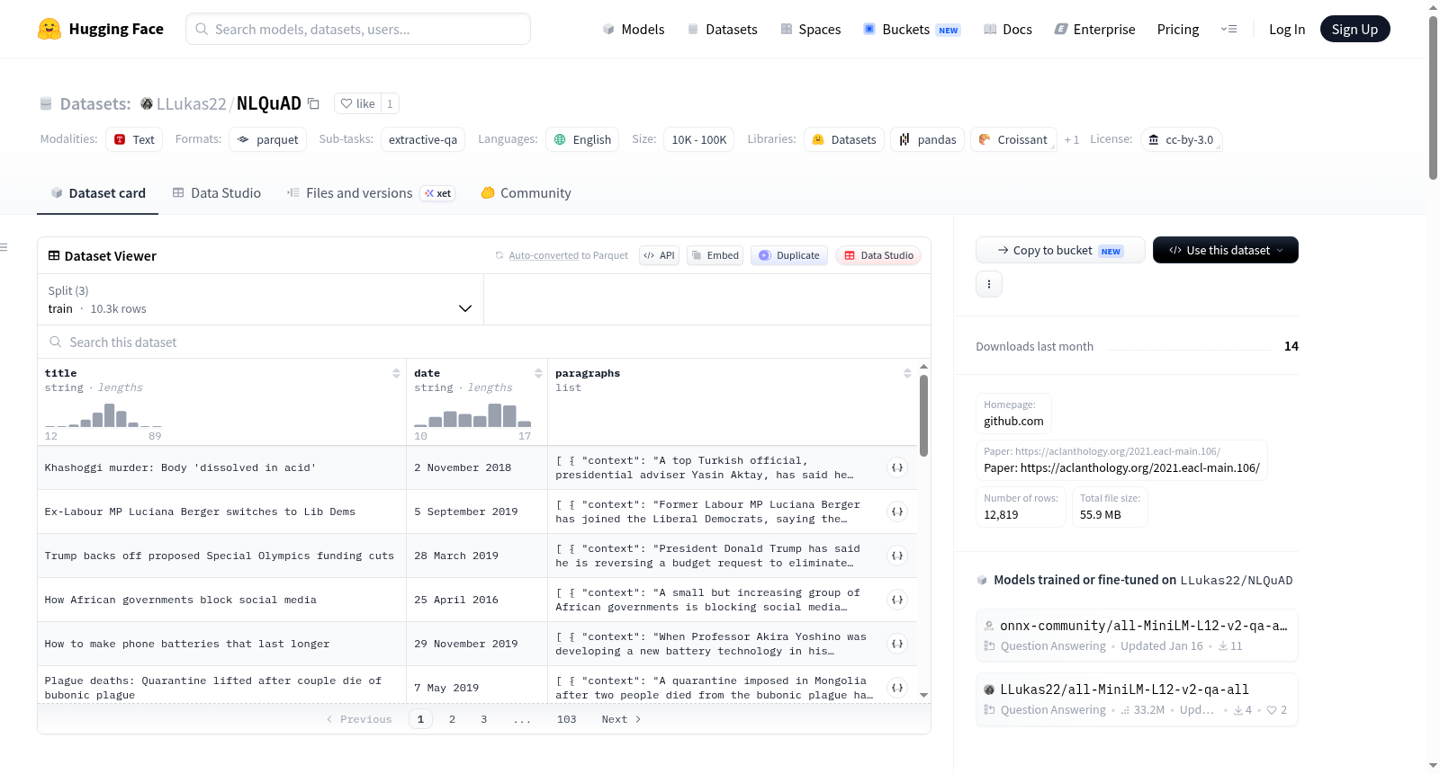Image resolution: width=1440 pixels, height=774 pixels.
Task: Switch to Files and versions tab
Action: (371, 192)
